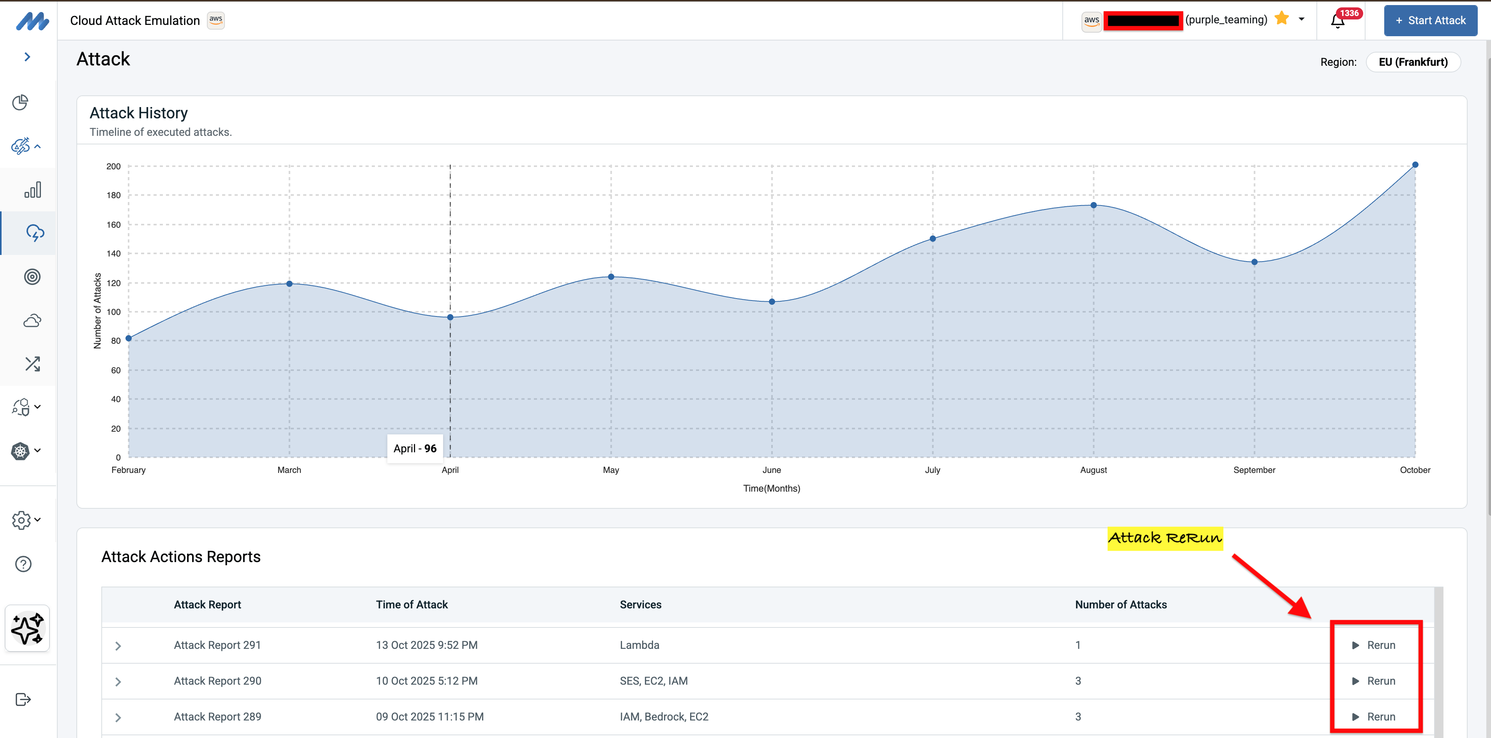Expand Attack Report 291 row
The width and height of the screenshot is (1491, 738).
coord(118,646)
